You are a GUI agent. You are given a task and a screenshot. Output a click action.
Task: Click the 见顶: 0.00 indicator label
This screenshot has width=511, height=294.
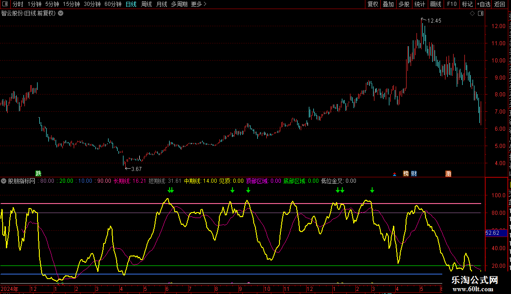point(231,181)
